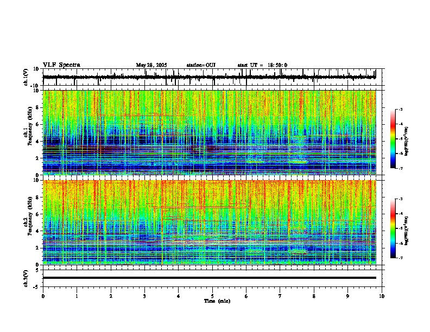Click the "-7" tick on ch.1 colorbar
This screenshot has width=430, height=332.
pos(400,168)
